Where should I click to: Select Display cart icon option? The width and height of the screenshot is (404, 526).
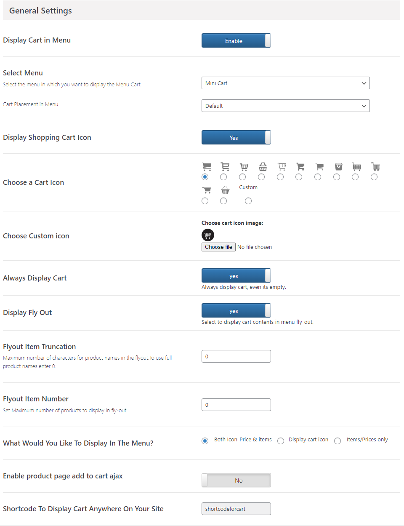click(x=281, y=441)
